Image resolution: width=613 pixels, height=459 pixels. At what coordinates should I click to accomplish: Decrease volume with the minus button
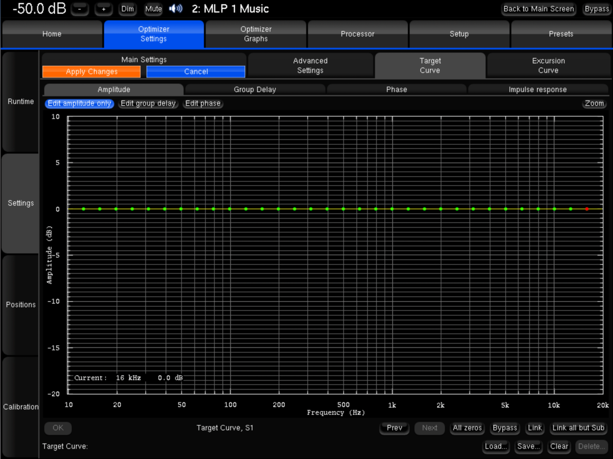(79, 9)
